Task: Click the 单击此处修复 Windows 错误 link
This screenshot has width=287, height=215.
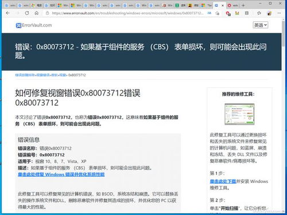Action: point(61,174)
